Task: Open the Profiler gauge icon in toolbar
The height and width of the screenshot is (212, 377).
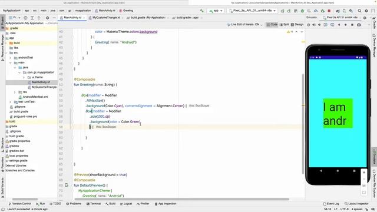Action: pos(316,11)
